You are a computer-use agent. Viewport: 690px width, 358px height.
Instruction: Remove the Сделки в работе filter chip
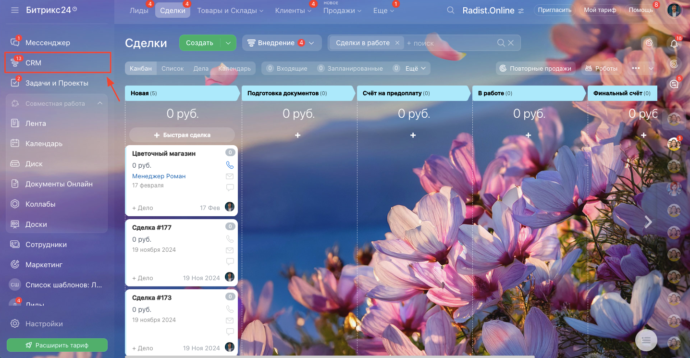(397, 43)
